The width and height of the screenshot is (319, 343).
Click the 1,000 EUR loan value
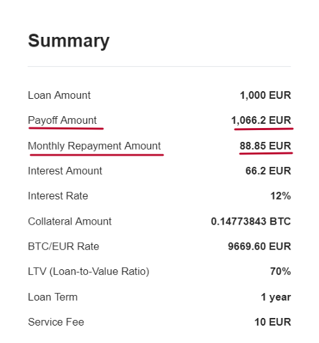(265, 95)
